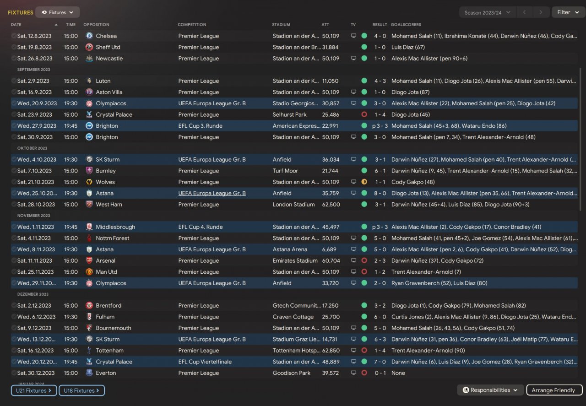Sort by the OPPOSITION column header
586x406 pixels.
tap(96, 25)
